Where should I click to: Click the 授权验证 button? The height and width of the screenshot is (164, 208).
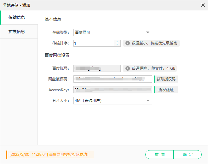[x=166, y=90]
